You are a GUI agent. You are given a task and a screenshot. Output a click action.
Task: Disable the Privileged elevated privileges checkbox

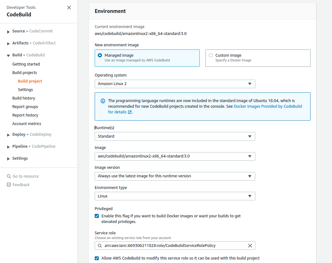[x=97, y=216]
